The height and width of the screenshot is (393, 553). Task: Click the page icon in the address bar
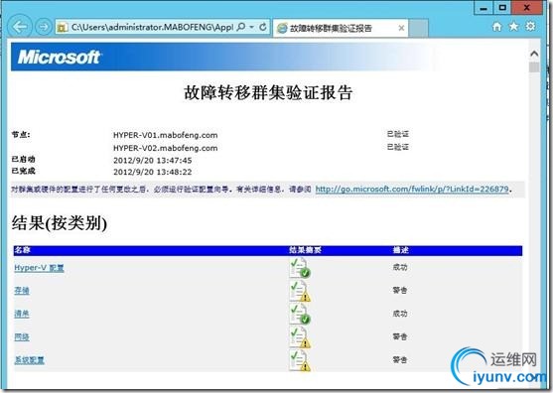(63, 28)
